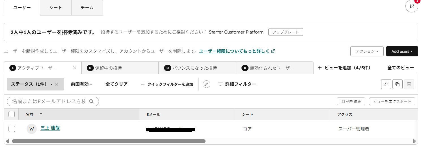Switch to the ユーザー tab

coord(22,8)
